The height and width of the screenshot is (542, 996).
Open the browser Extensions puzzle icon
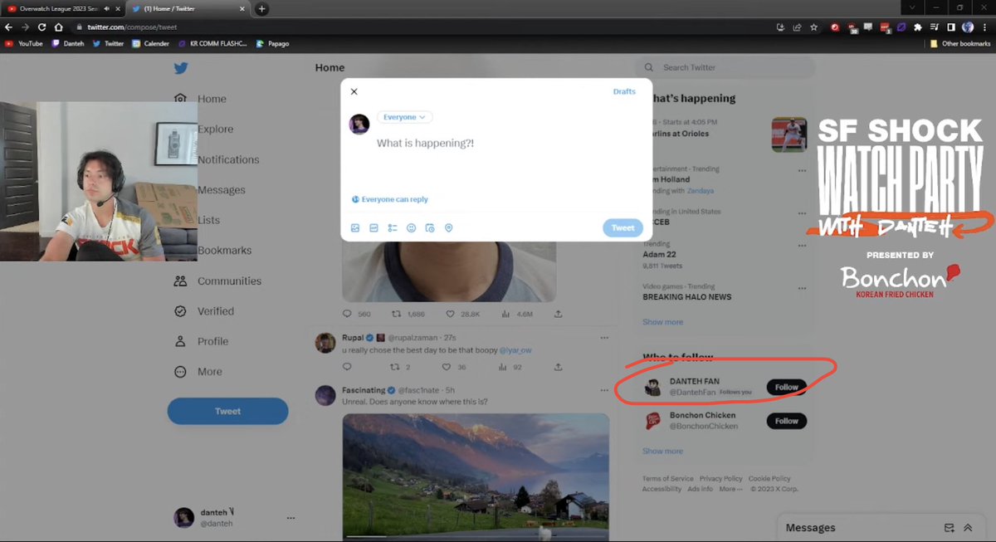(917, 27)
